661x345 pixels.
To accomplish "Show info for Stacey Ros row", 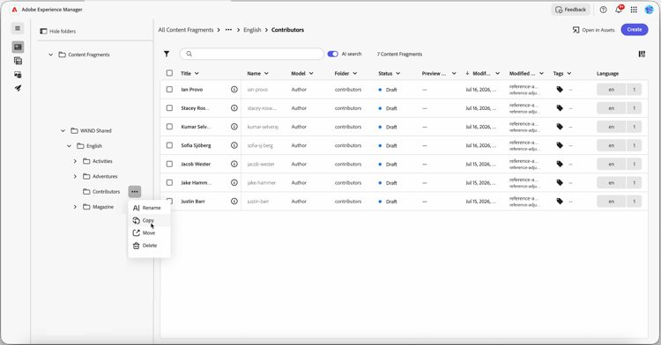I will [x=234, y=108].
